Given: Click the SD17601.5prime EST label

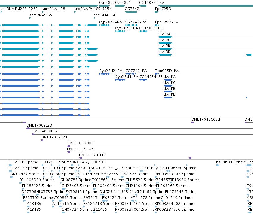Looking at the screenshot, I should [56, 162].
